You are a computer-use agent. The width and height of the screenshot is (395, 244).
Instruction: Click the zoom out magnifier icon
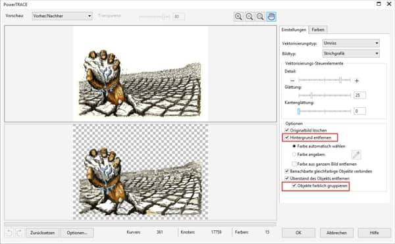[x=249, y=16]
